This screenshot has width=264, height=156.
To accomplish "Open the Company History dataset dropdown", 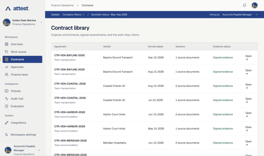I will (74, 15).
